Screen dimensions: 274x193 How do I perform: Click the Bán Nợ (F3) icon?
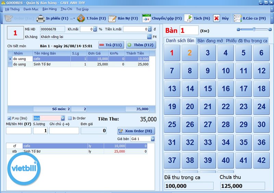(x=112, y=18)
